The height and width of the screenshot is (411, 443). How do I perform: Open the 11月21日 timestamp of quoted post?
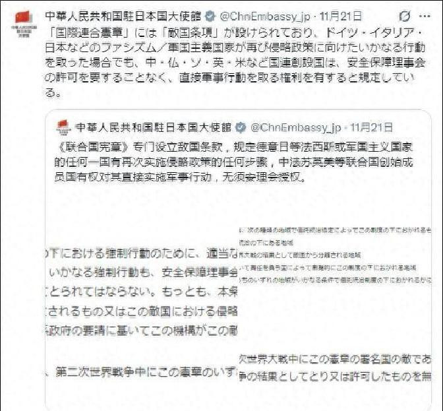[x=371, y=127]
